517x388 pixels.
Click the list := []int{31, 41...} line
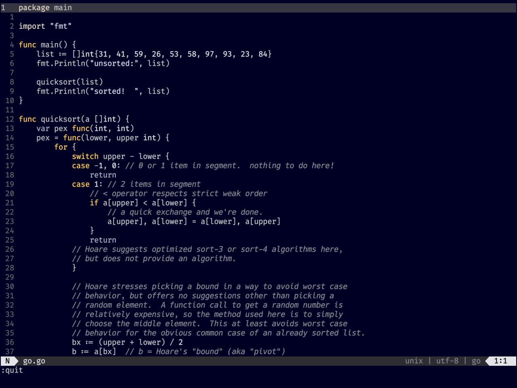pos(154,54)
